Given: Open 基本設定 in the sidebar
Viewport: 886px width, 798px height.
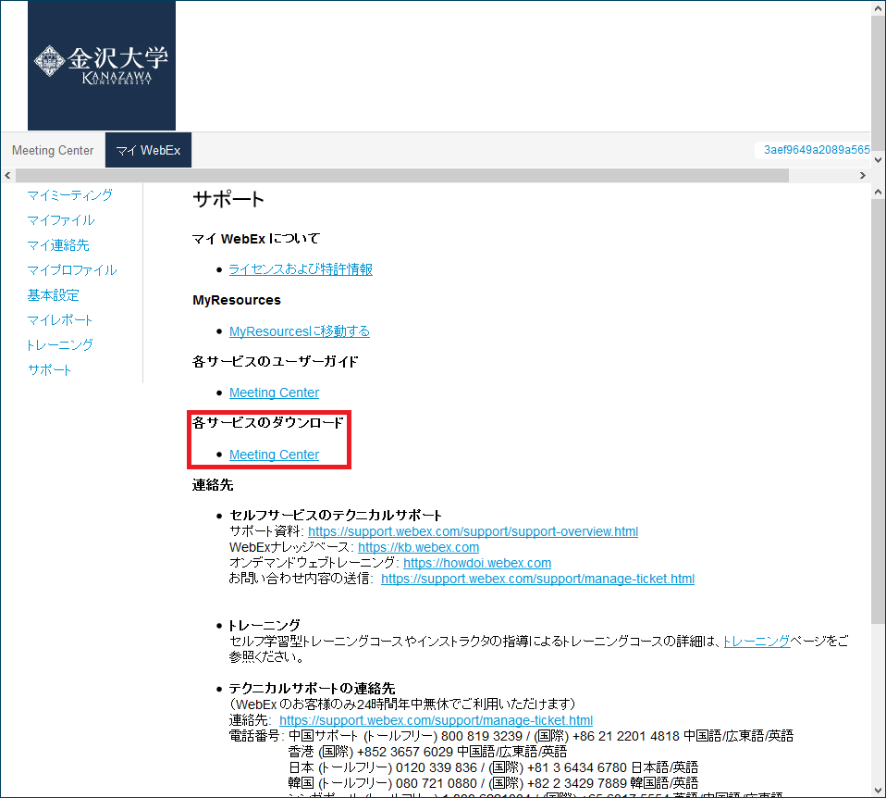Looking at the screenshot, I should click(x=53, y=294).
